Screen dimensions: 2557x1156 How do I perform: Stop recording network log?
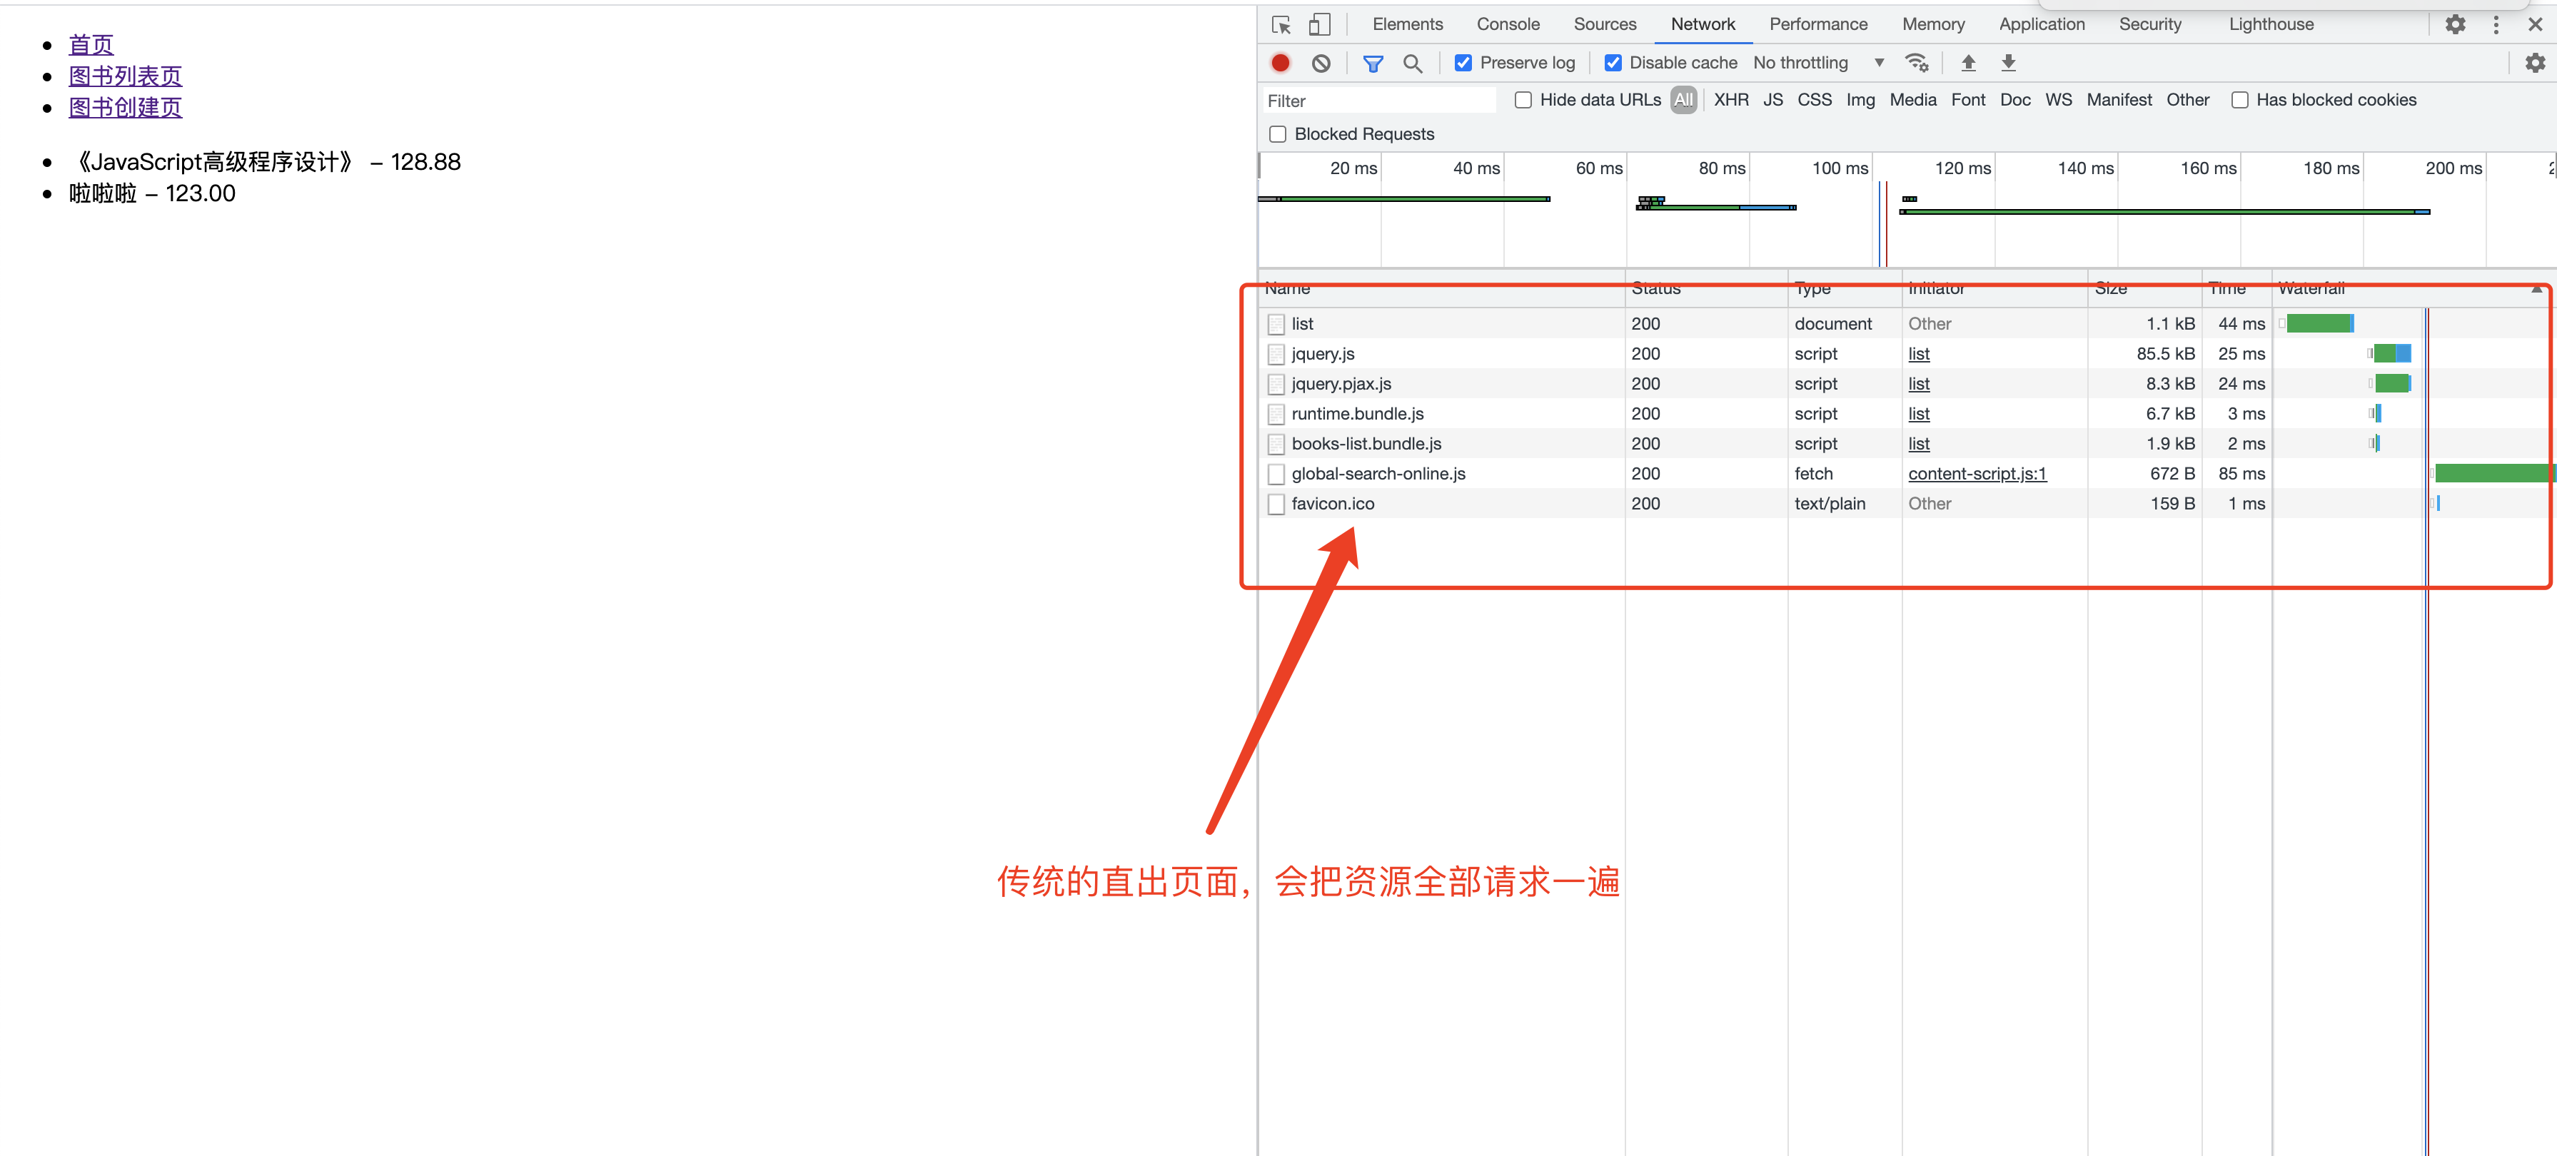click(1281, 63)
